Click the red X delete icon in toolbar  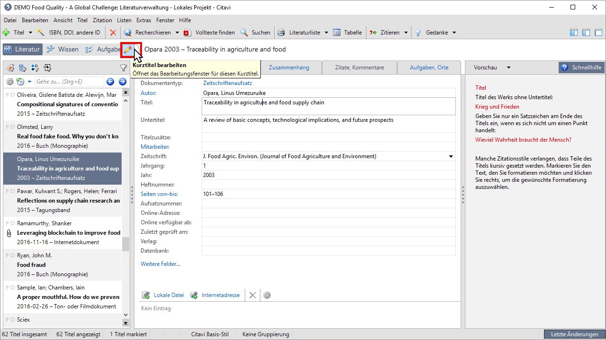click(x=113, y=33)
